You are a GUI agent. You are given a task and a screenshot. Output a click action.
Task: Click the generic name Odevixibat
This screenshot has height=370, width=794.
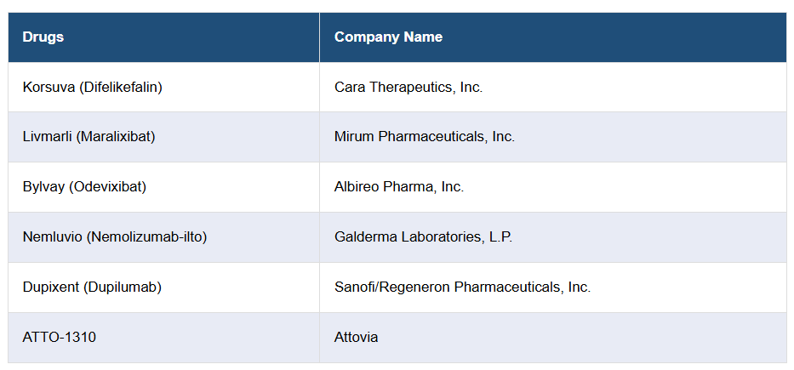click(110, 186)
